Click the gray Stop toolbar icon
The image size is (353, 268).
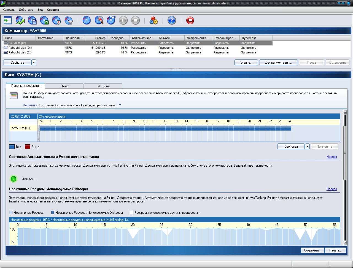(x=135, y=20)
